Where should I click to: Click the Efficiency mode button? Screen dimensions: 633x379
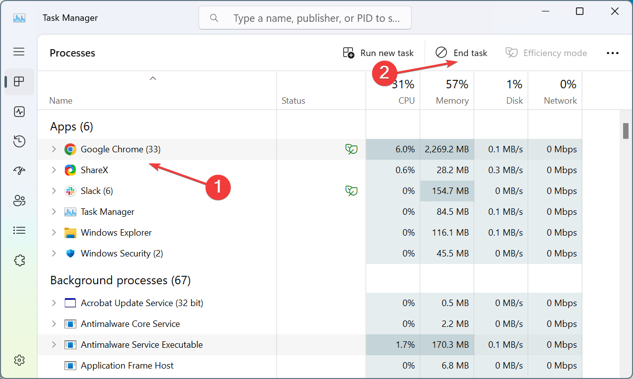(546, 53)
